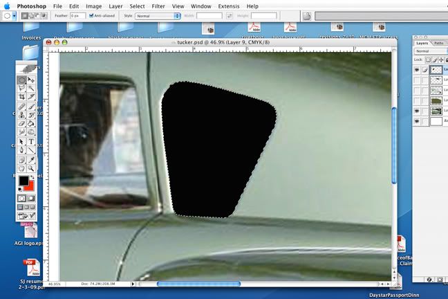The width and height of the screenshot is (448, 299).
Task: Switch to Full screen mode with menu bar
Action: point(26,207)
